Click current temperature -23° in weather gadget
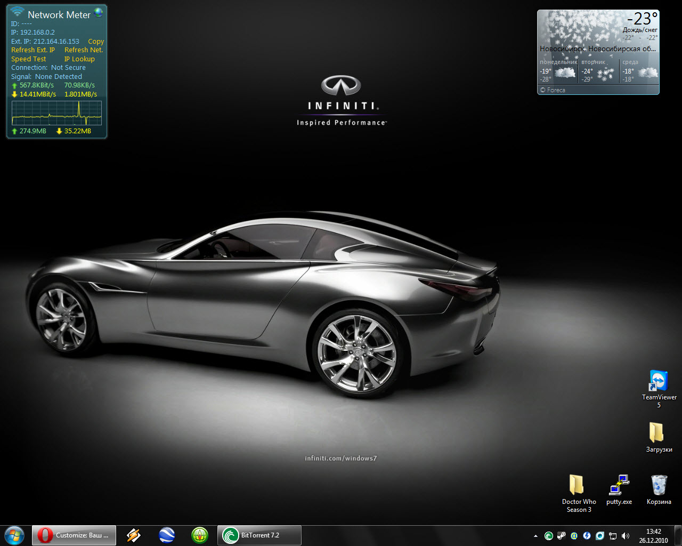The width and height of the screenshot is (682, 546). [643, 19]
